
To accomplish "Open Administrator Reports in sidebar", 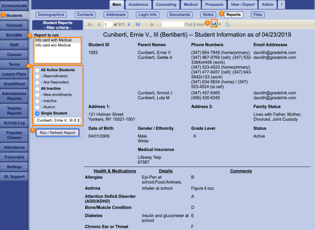I will coord(14,96).
